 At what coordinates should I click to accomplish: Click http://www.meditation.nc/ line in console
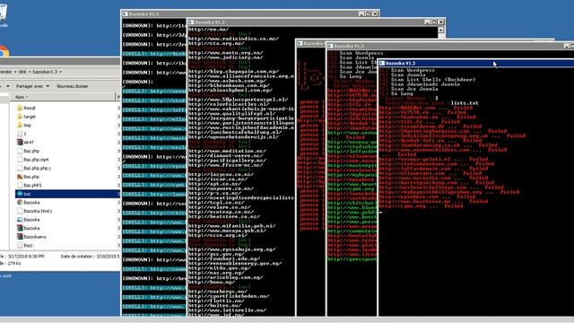(227, 151)
